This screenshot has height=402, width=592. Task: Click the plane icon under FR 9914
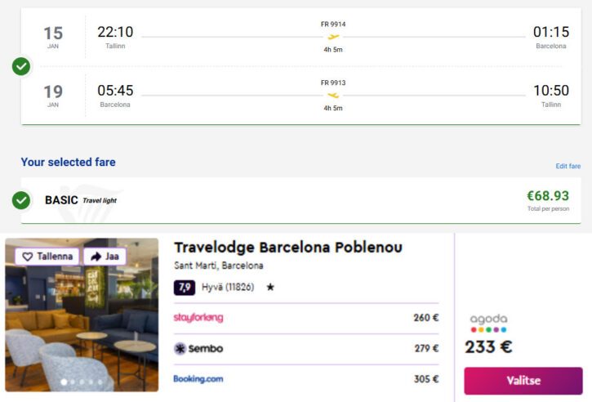click(333, 37)
